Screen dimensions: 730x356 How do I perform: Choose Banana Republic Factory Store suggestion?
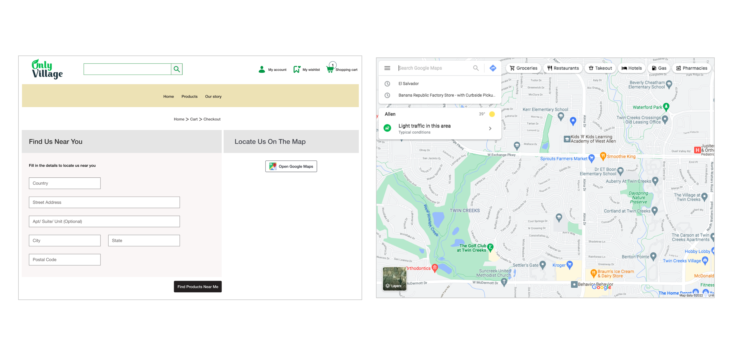(446, 95)
